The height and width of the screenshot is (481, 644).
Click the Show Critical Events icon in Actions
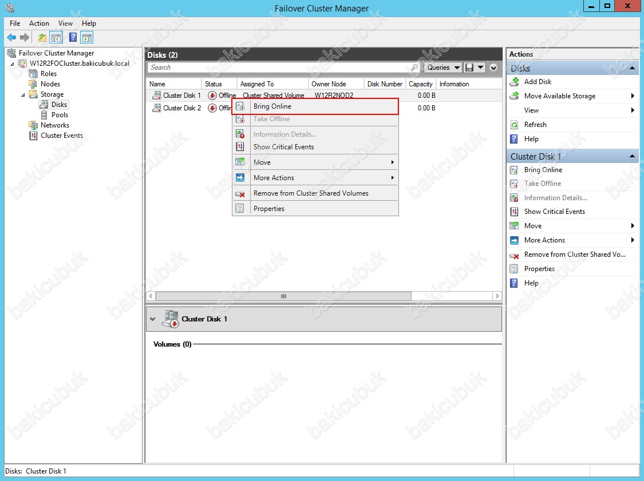coord(514,212)
